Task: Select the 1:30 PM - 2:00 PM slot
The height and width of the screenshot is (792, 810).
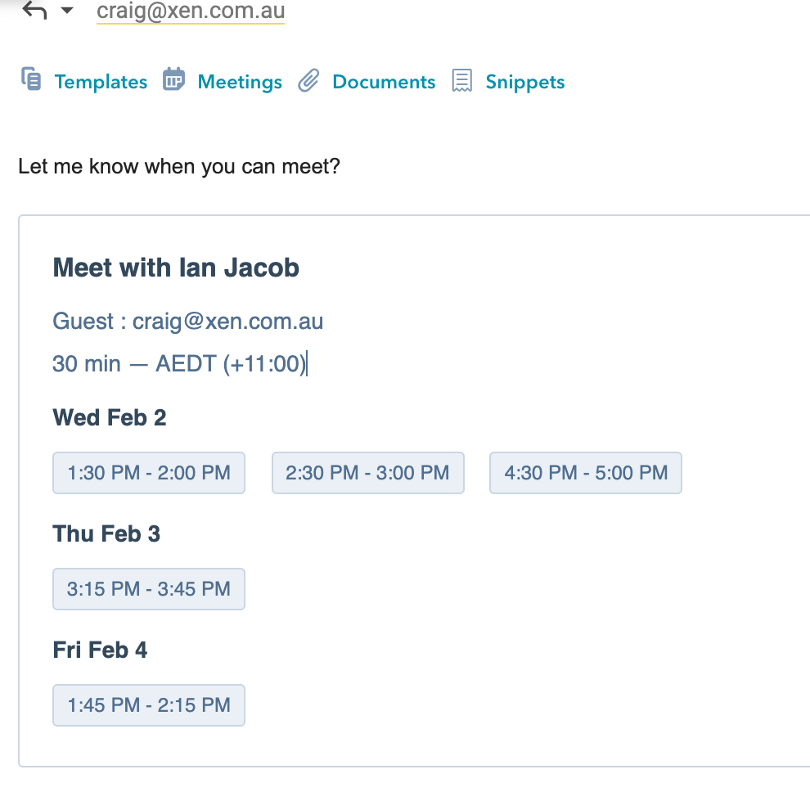Action: [x=149, y=473]
